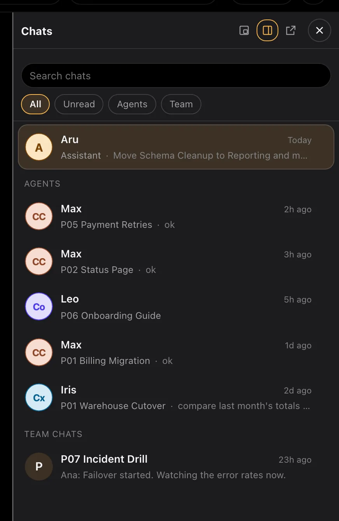Image resolution: width=339 pixels, height=521 pixels.
Task: Open Iris's P01 Warehouse Cutover chat
Action: 176,397
